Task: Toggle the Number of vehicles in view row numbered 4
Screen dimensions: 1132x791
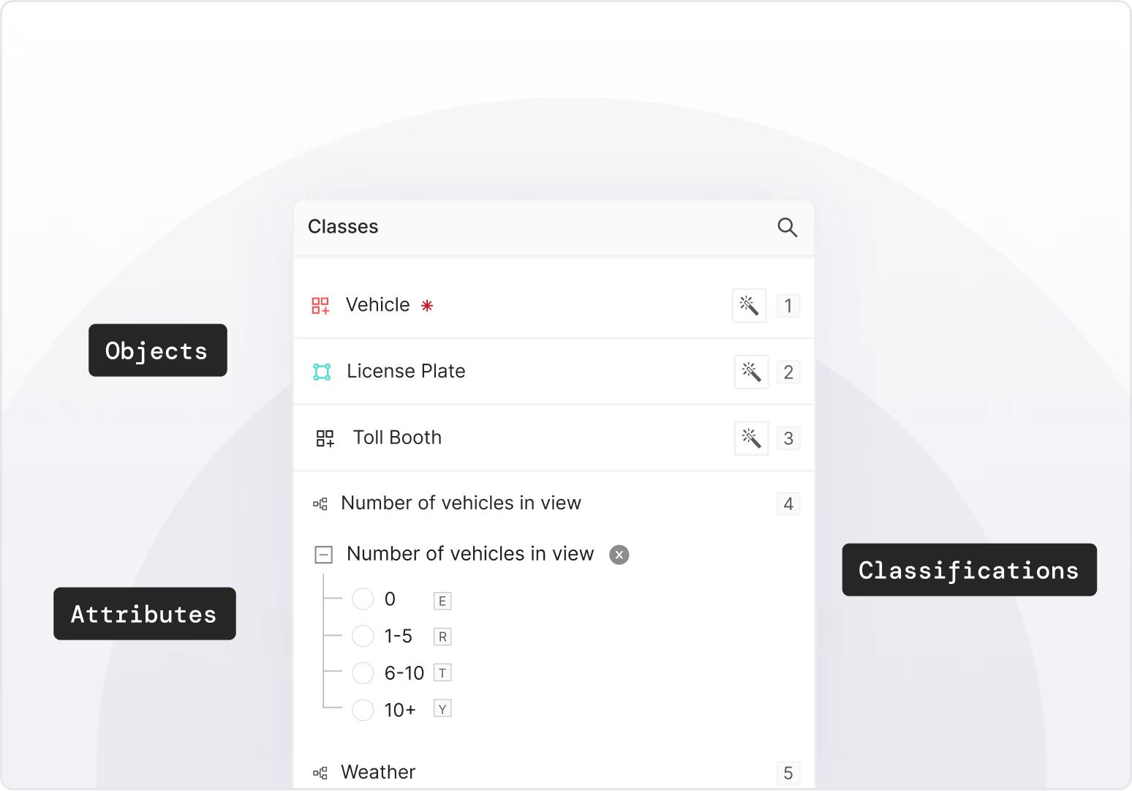Action: [x=461, y=503]
